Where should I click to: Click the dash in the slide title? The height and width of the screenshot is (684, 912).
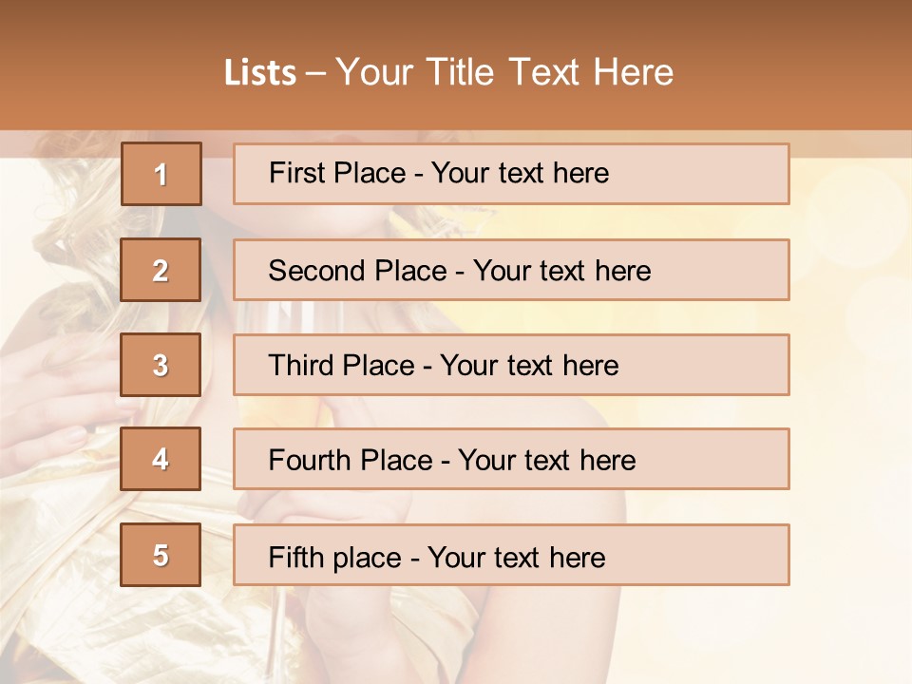pos(316,73)
